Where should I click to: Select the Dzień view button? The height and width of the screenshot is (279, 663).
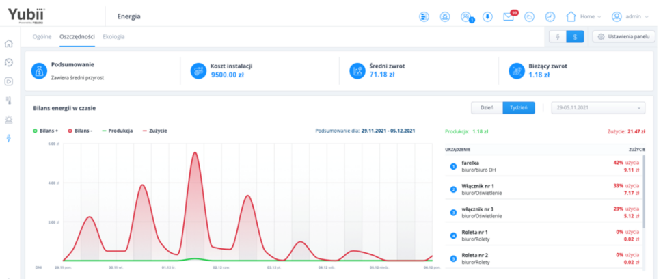[487, 108]
